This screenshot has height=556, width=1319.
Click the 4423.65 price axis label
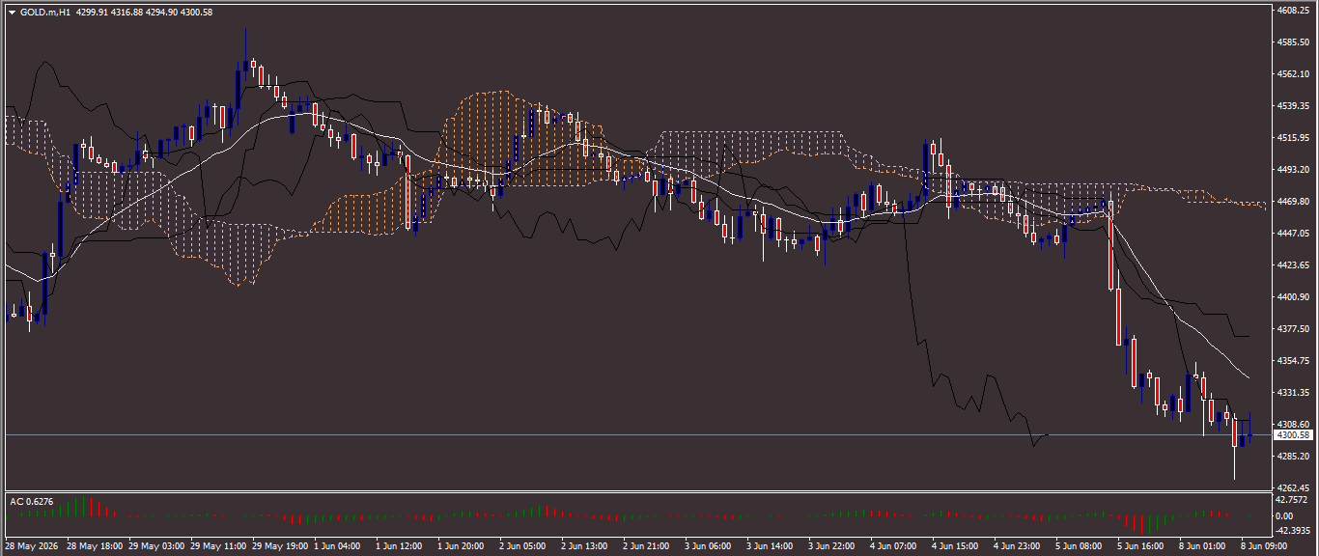[1291, 265]
